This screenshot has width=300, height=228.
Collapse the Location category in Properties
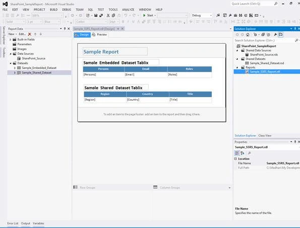pos(236,159)
